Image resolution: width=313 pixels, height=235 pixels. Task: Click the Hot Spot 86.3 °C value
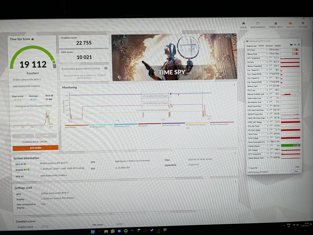(275, 62)
